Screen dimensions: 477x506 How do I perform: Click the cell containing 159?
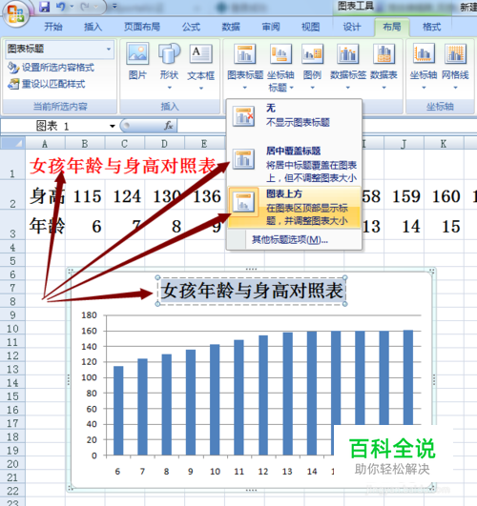click(404, 195)
